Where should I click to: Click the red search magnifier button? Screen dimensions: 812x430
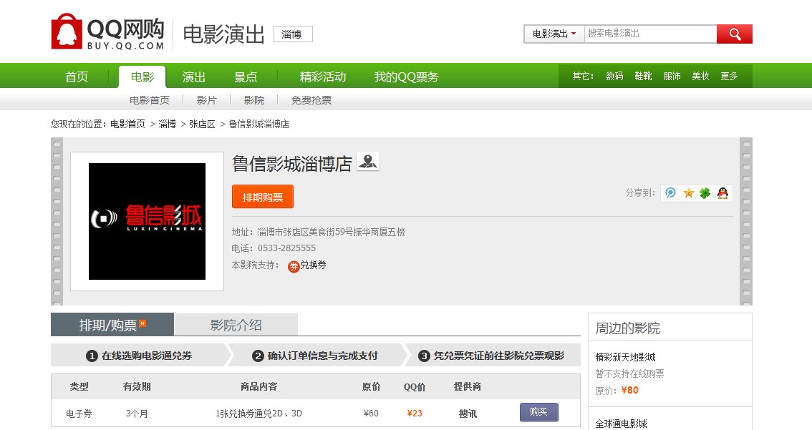coord(735,34)
